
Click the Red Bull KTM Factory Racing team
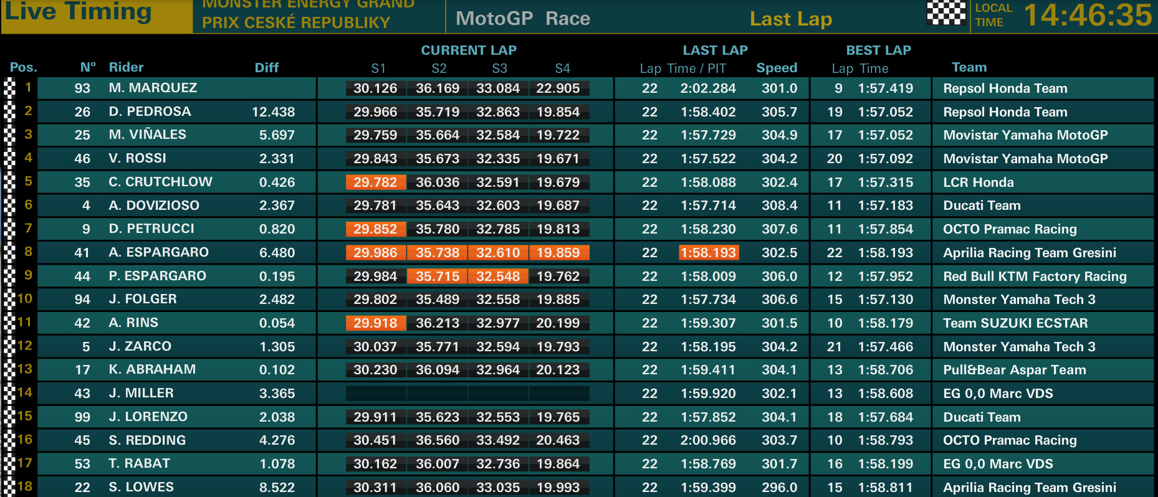point(1035,277)
